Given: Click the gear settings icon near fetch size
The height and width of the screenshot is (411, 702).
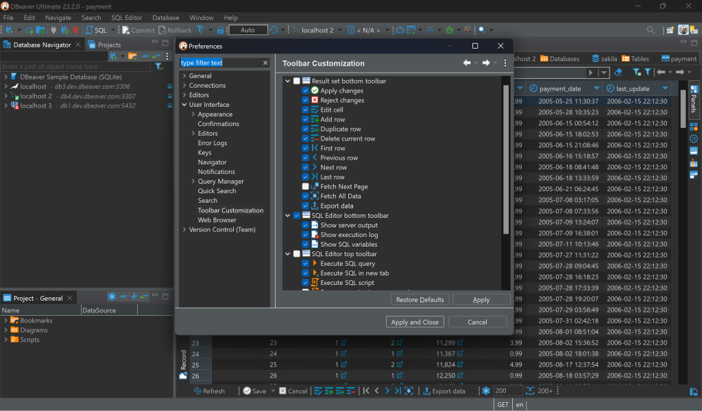Looking at the screenshot, I should (x=486, y=391).
